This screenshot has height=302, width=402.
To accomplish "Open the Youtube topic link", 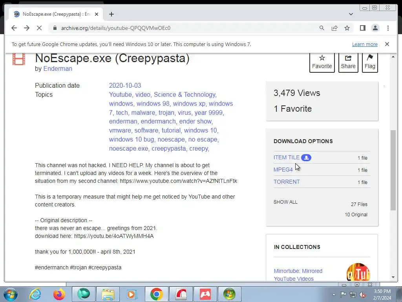I will [x=120, y=94].
